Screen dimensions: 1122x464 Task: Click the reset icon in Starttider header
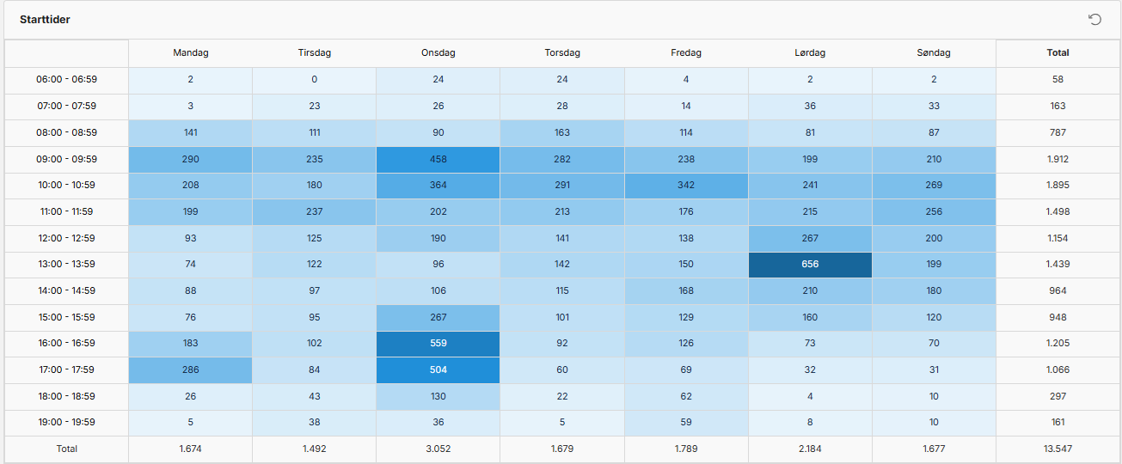(x=1094, y=20)
